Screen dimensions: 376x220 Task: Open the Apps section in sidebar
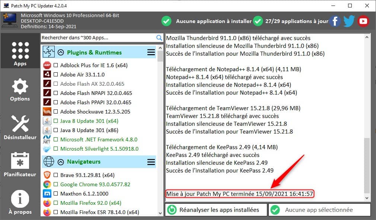tap(20, 51)
